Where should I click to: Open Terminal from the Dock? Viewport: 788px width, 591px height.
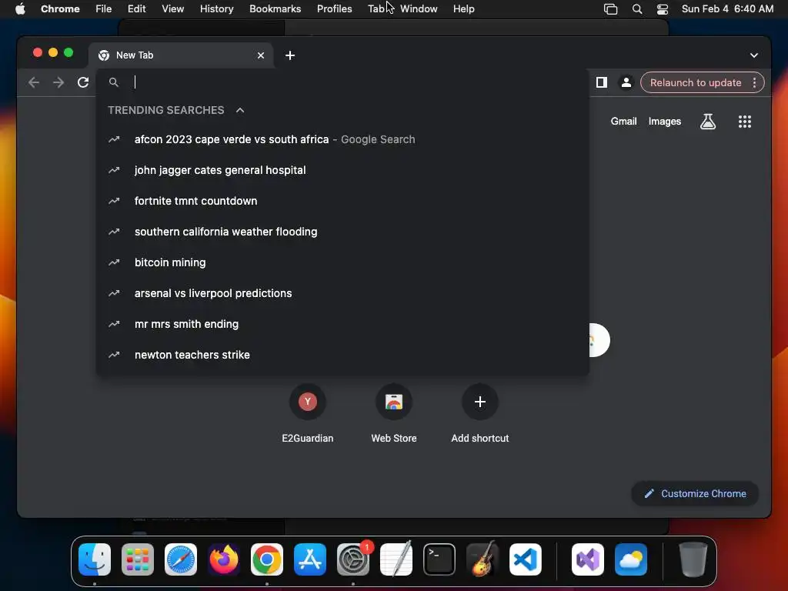[x=439, y=559]
